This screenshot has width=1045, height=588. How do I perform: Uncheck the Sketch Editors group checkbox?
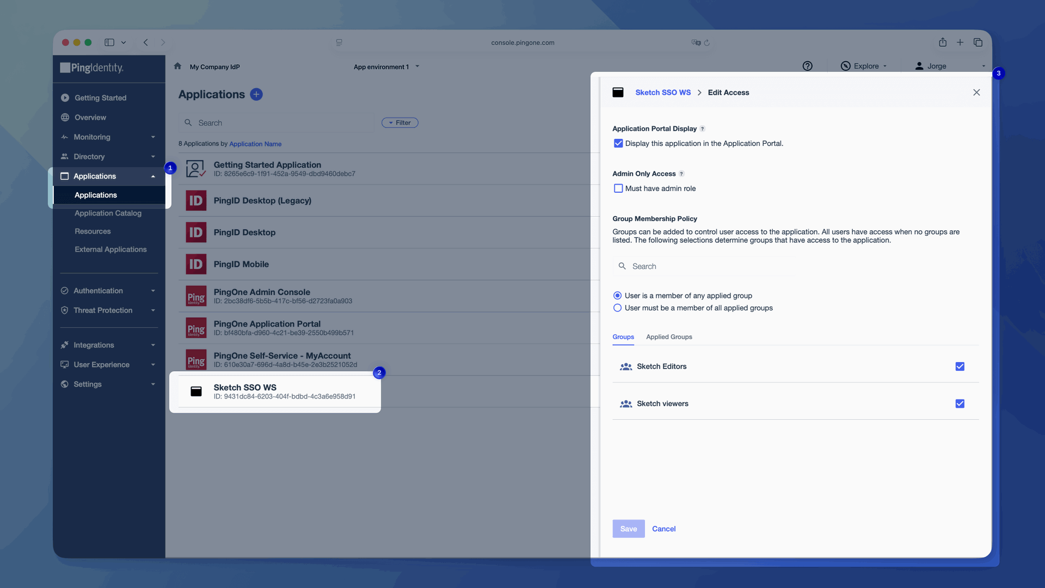(960, 366)
